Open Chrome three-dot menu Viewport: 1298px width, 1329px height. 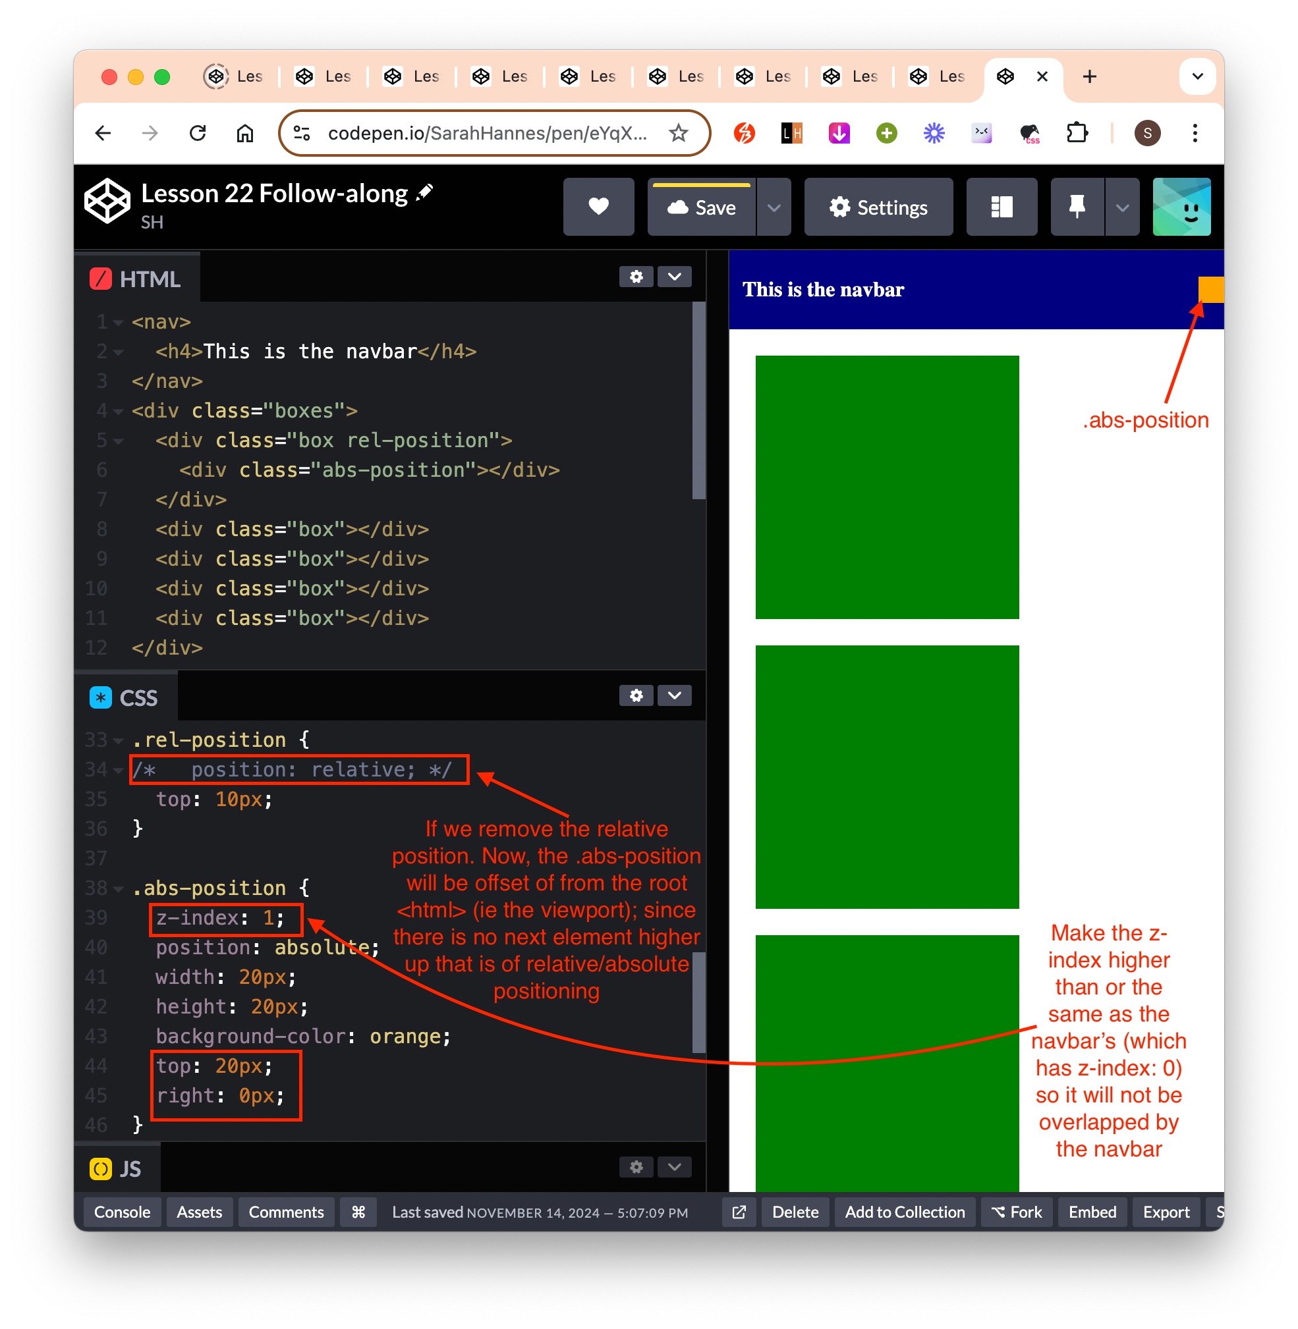click(1195, 133)
